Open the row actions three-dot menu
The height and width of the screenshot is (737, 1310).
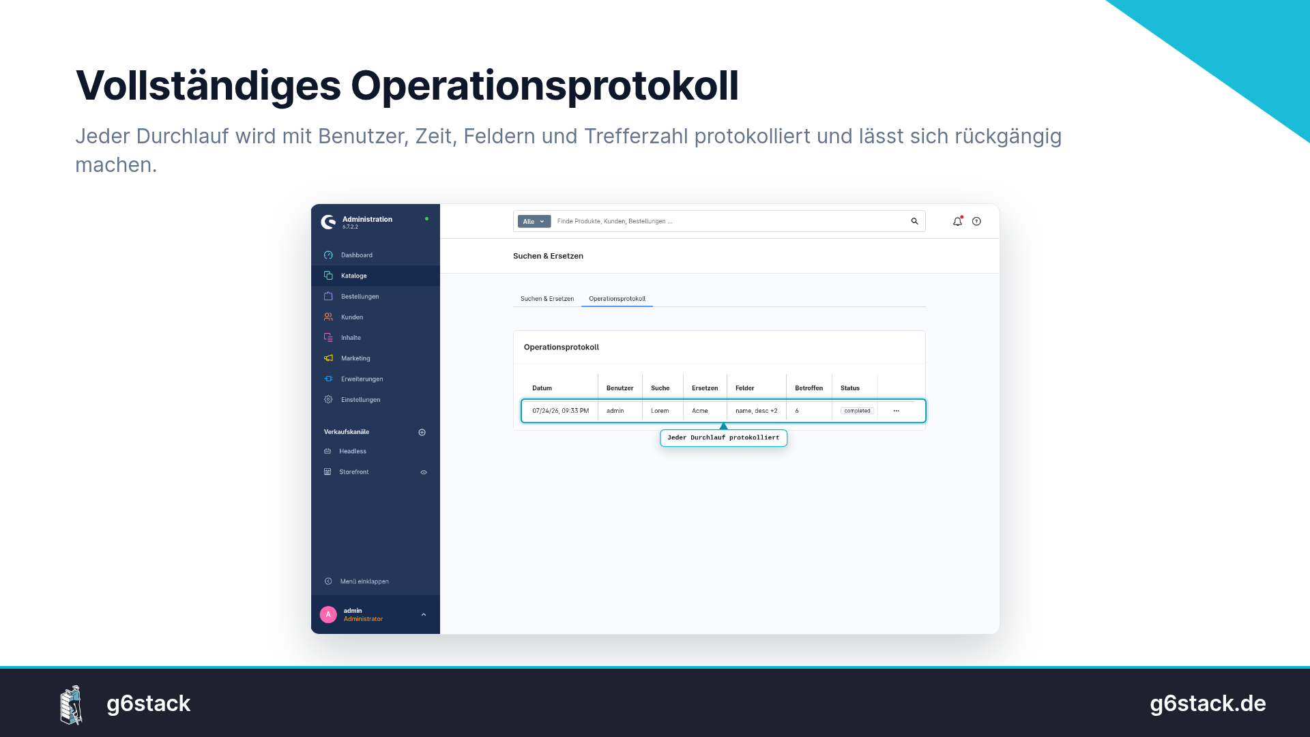pyautogui.click(x=896, y=411)
